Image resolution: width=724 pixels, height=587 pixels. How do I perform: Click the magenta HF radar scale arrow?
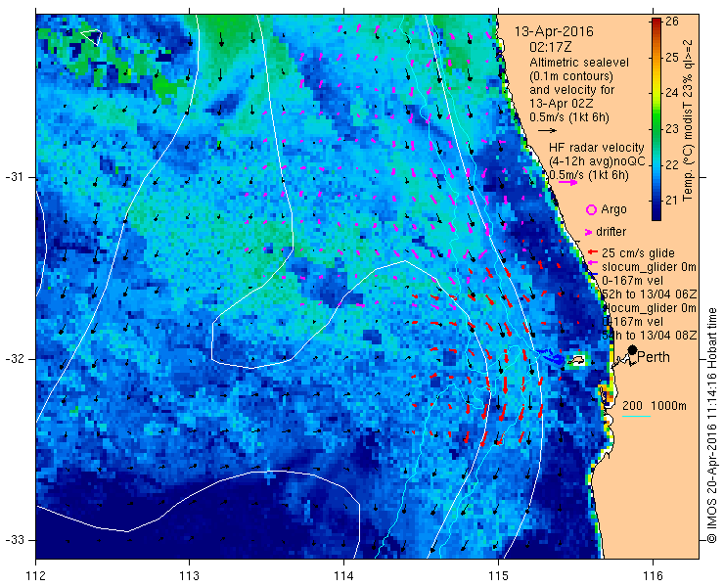click(x=567, y=182)
